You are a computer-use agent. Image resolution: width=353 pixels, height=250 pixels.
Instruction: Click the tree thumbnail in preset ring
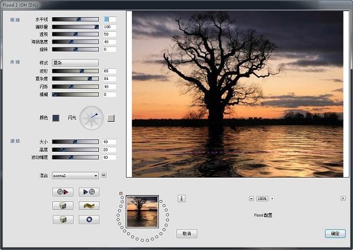coord(142,212)
